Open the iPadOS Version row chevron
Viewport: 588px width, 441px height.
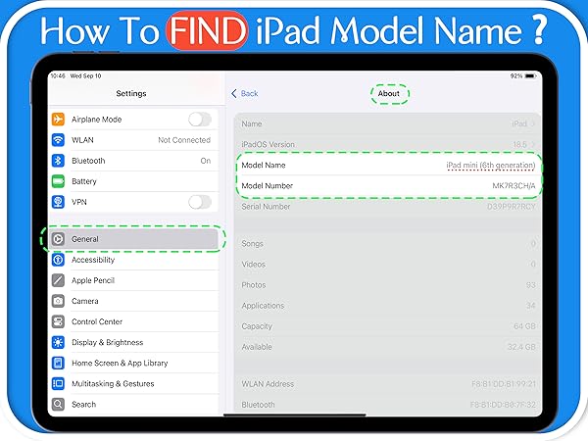tap(533, 144)
